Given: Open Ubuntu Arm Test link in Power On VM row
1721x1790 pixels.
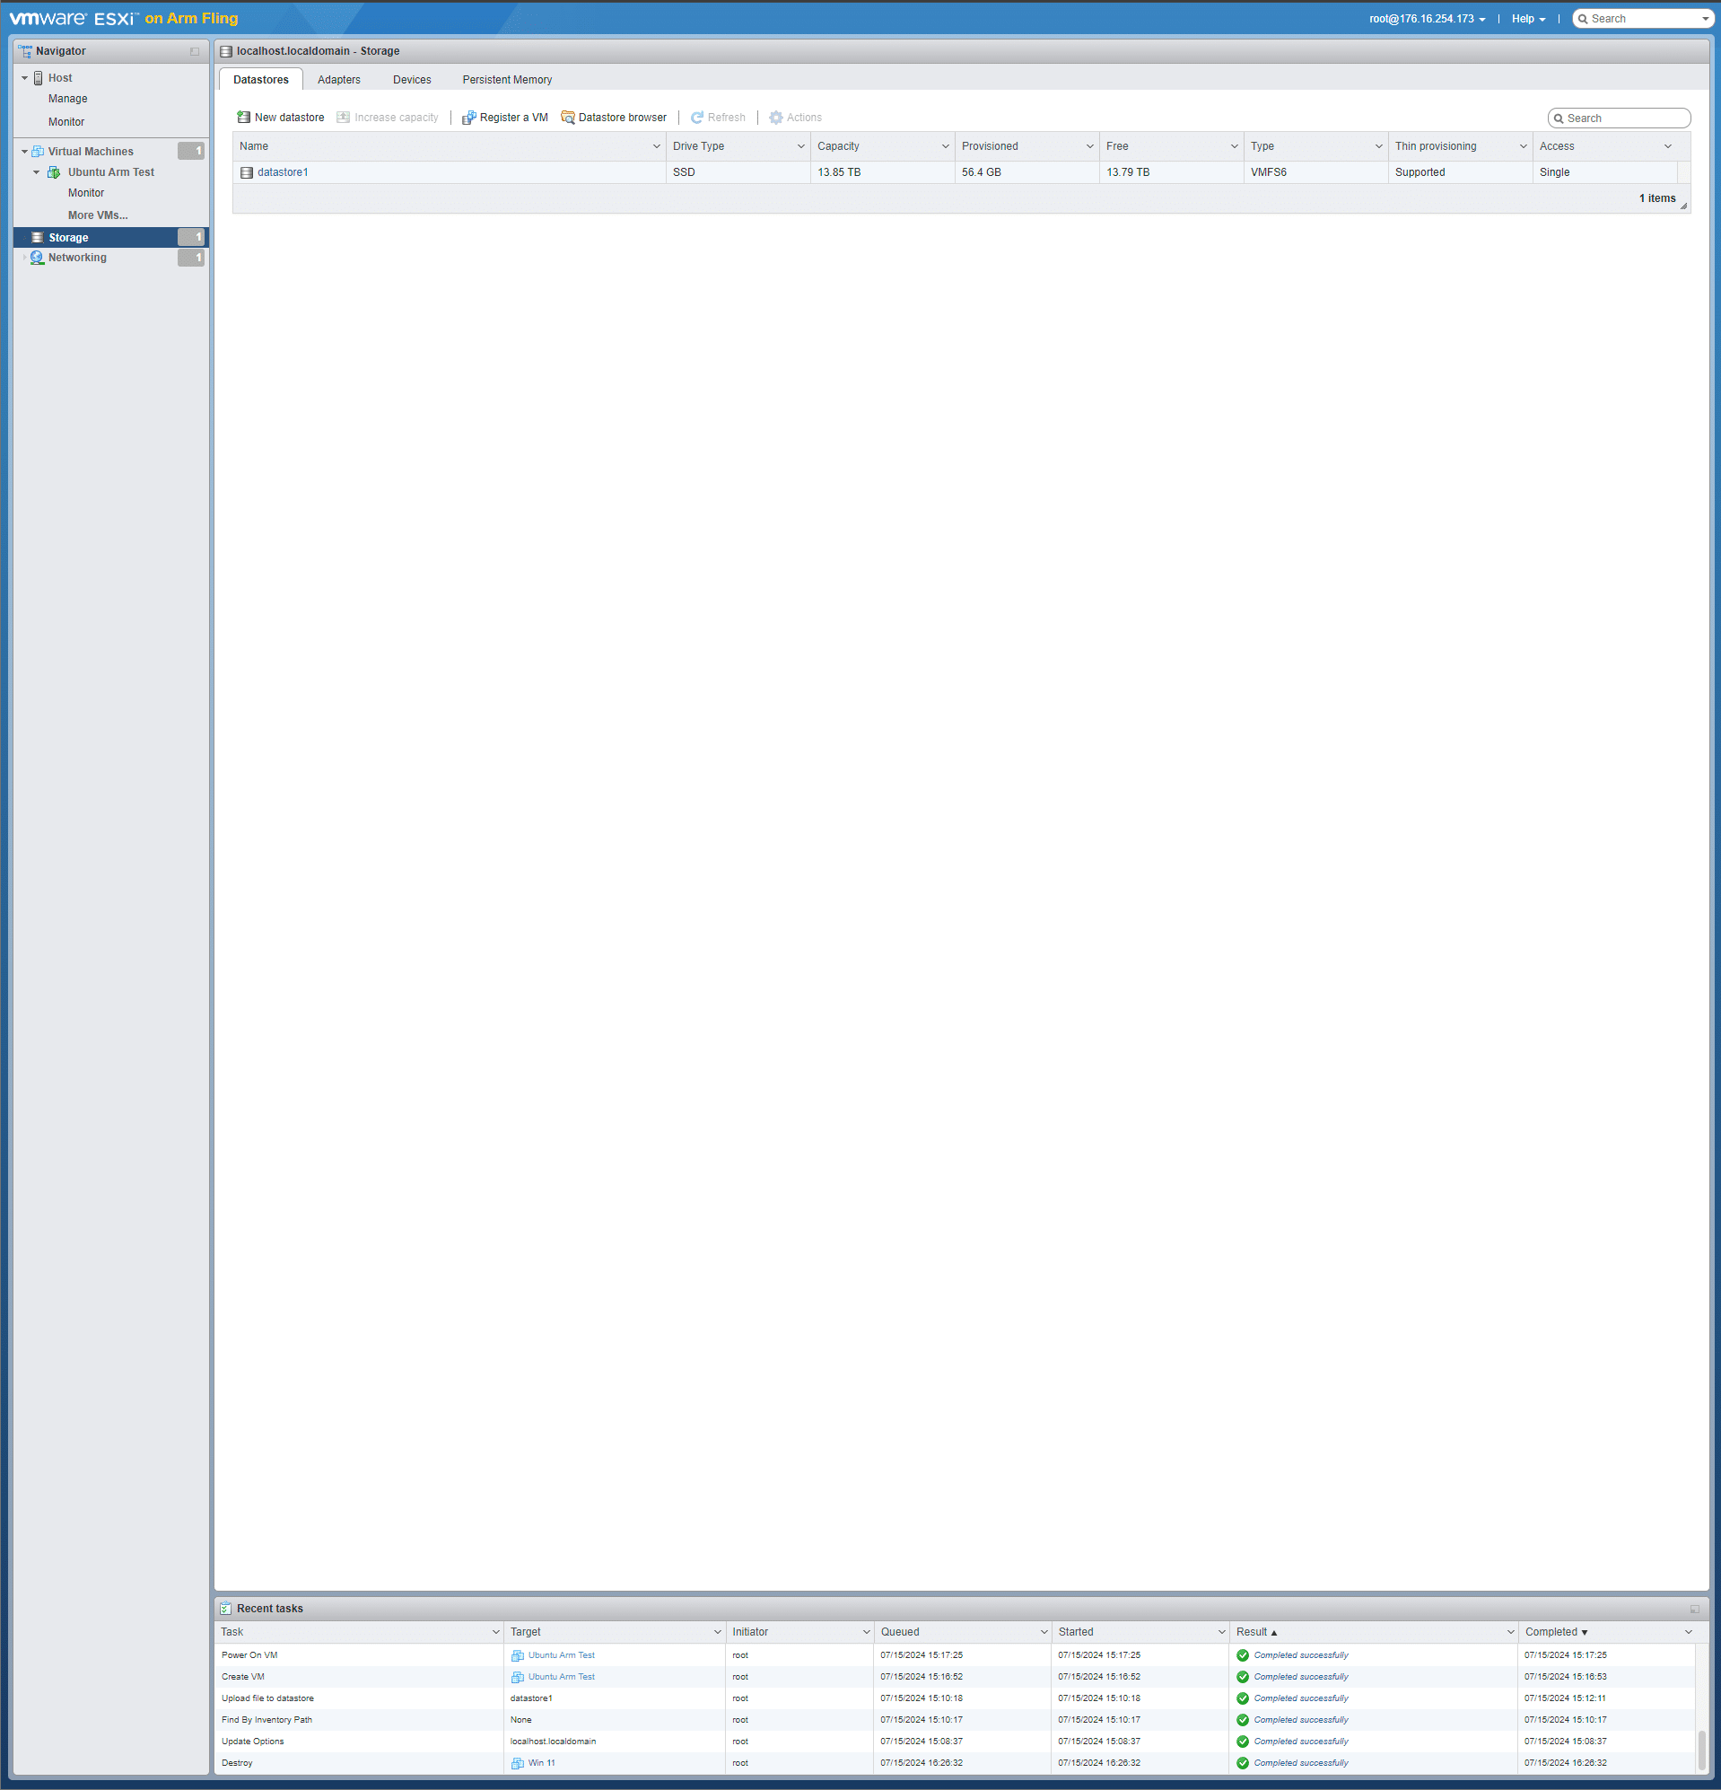Looking at the screenshot, I should [x=561, y=1655].
